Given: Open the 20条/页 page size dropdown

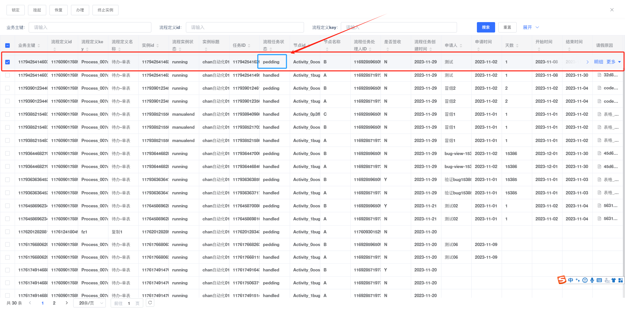Looking at the screenshot, I should 90,303.
